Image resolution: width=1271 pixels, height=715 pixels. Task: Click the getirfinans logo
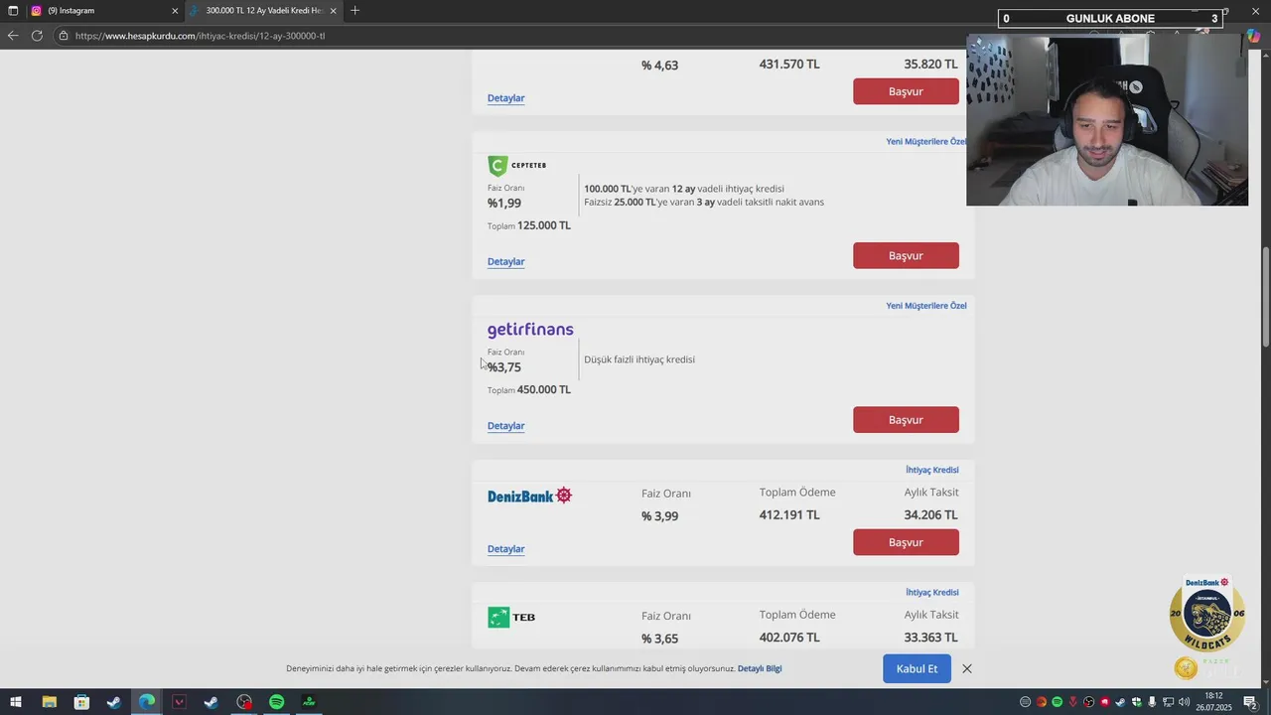530,330
